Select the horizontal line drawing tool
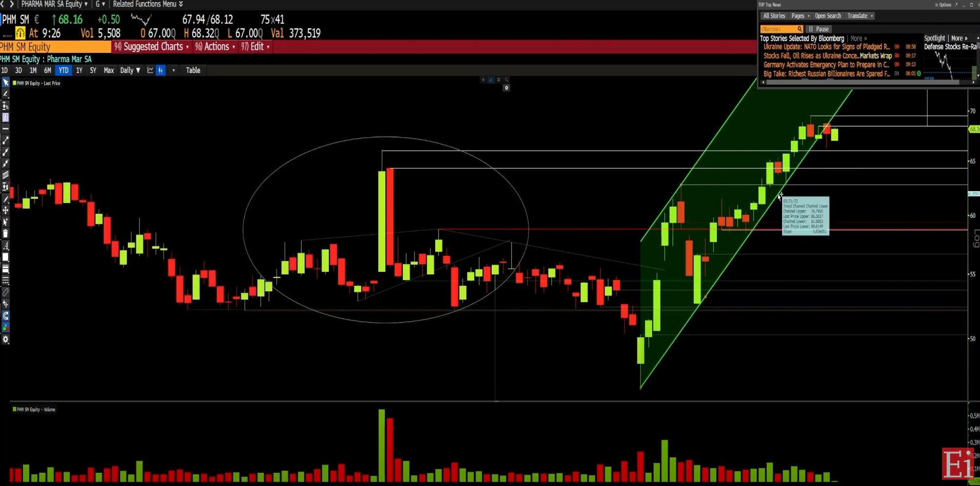The height and width of the screenshot is (486, 980). pyautogui.click(x=5, y=129)
